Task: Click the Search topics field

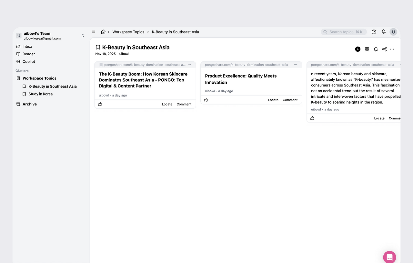Action: (x=344, y=32)
